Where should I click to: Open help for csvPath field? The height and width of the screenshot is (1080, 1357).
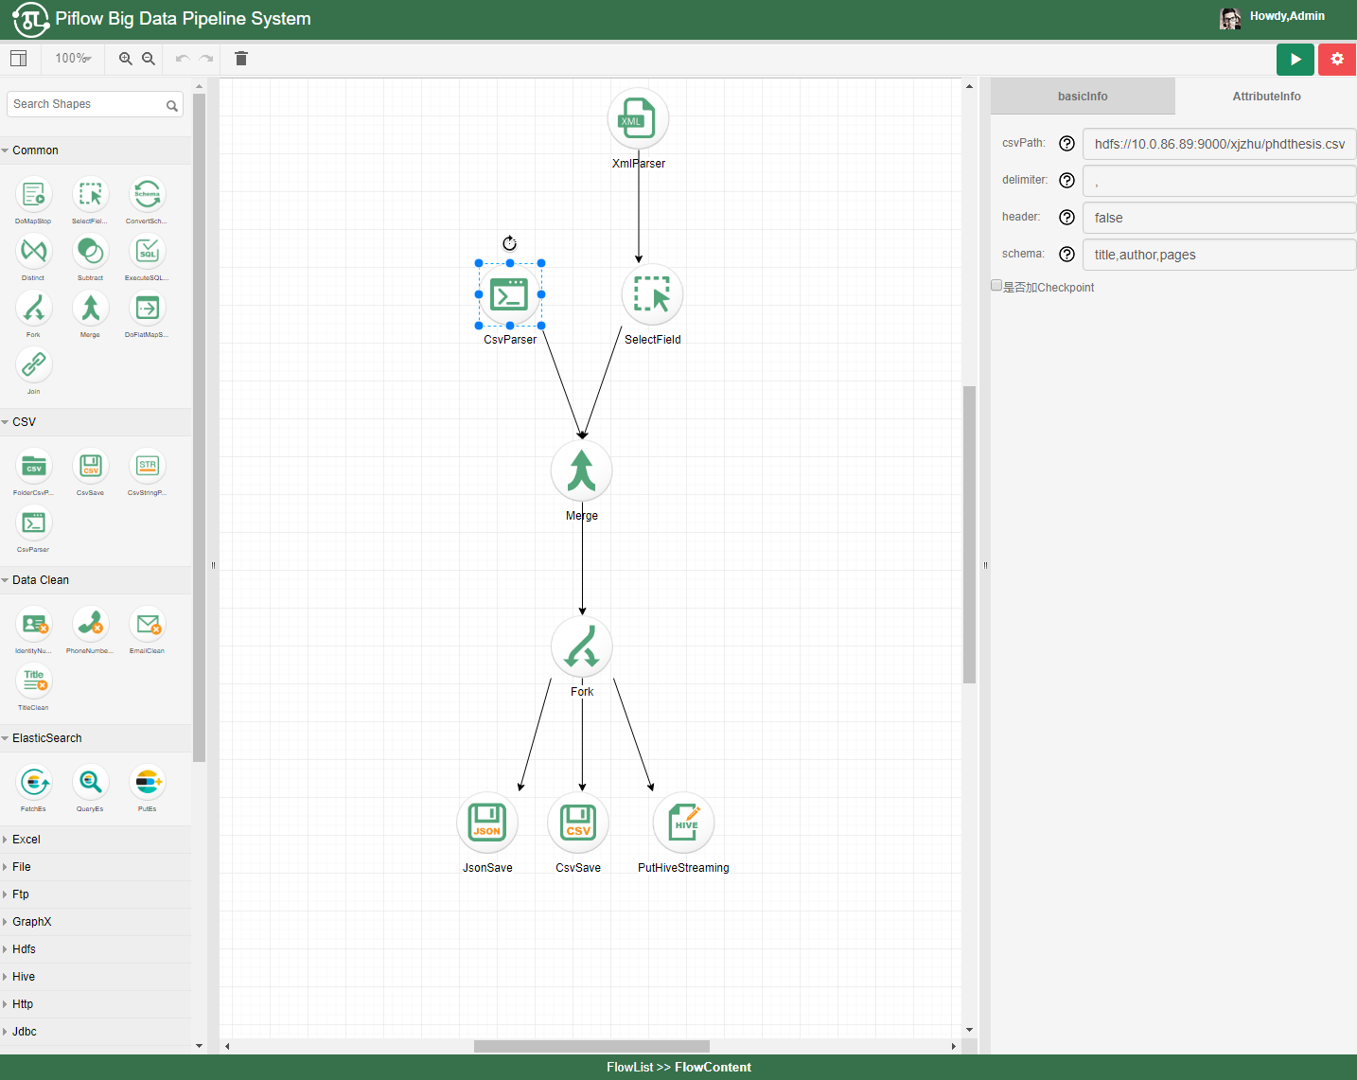(x=1066, y=144)
